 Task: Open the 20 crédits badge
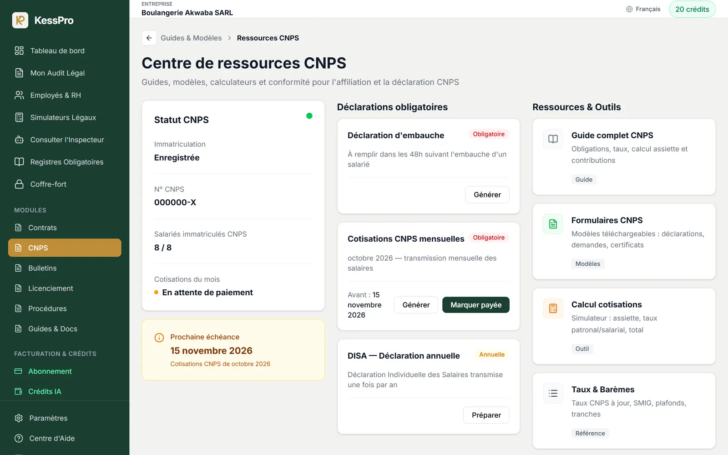(x=692, y=9)
